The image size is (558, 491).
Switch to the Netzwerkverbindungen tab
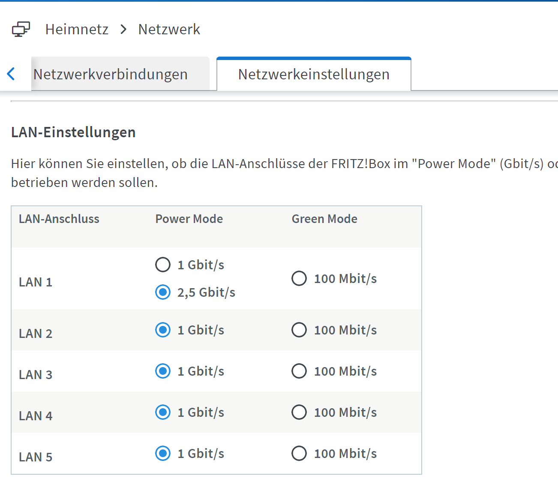[111, 74]
